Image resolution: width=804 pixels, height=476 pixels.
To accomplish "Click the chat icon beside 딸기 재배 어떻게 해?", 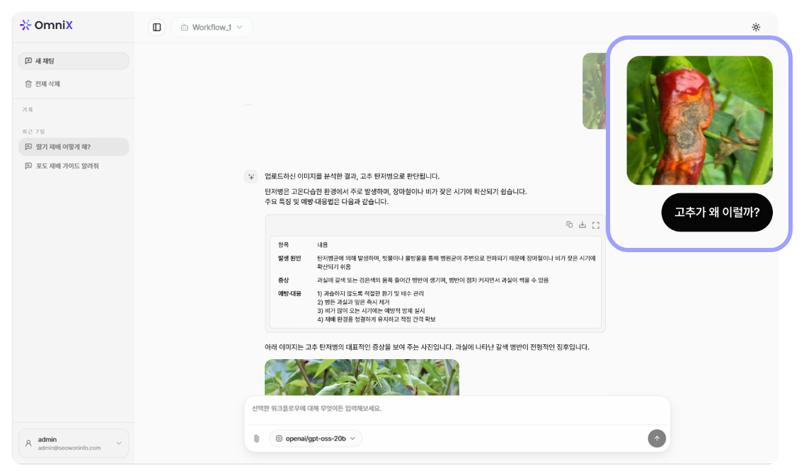I will pyautogui.click(x=28, y=147).
